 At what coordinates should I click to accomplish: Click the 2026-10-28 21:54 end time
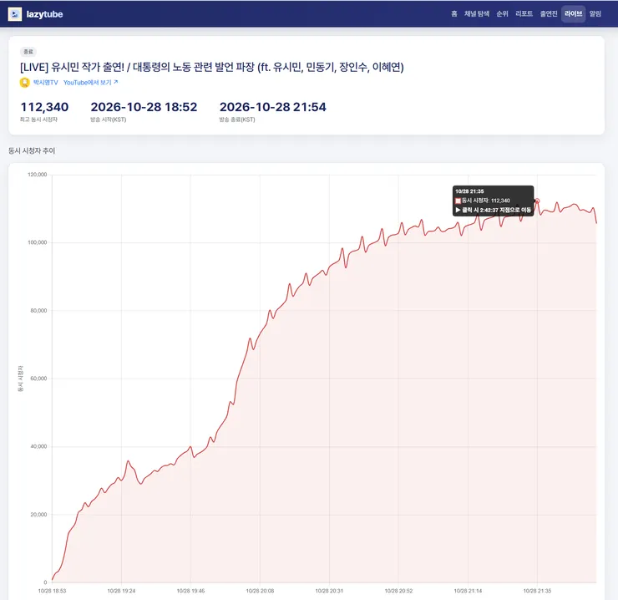(273, 107)
